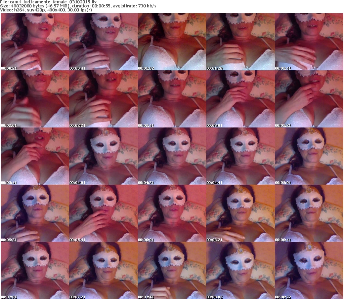
Task: Click the file name line ending in .flv
Action: click(x=48, y=2)
